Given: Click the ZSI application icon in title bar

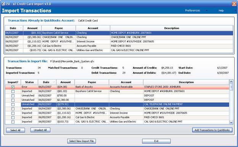Looking at the screenshot, I should [3, 4].
